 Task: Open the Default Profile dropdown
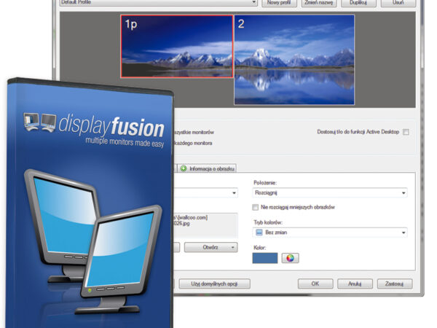253,3
